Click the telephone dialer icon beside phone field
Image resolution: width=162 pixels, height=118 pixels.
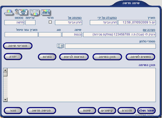click(60, 46)
